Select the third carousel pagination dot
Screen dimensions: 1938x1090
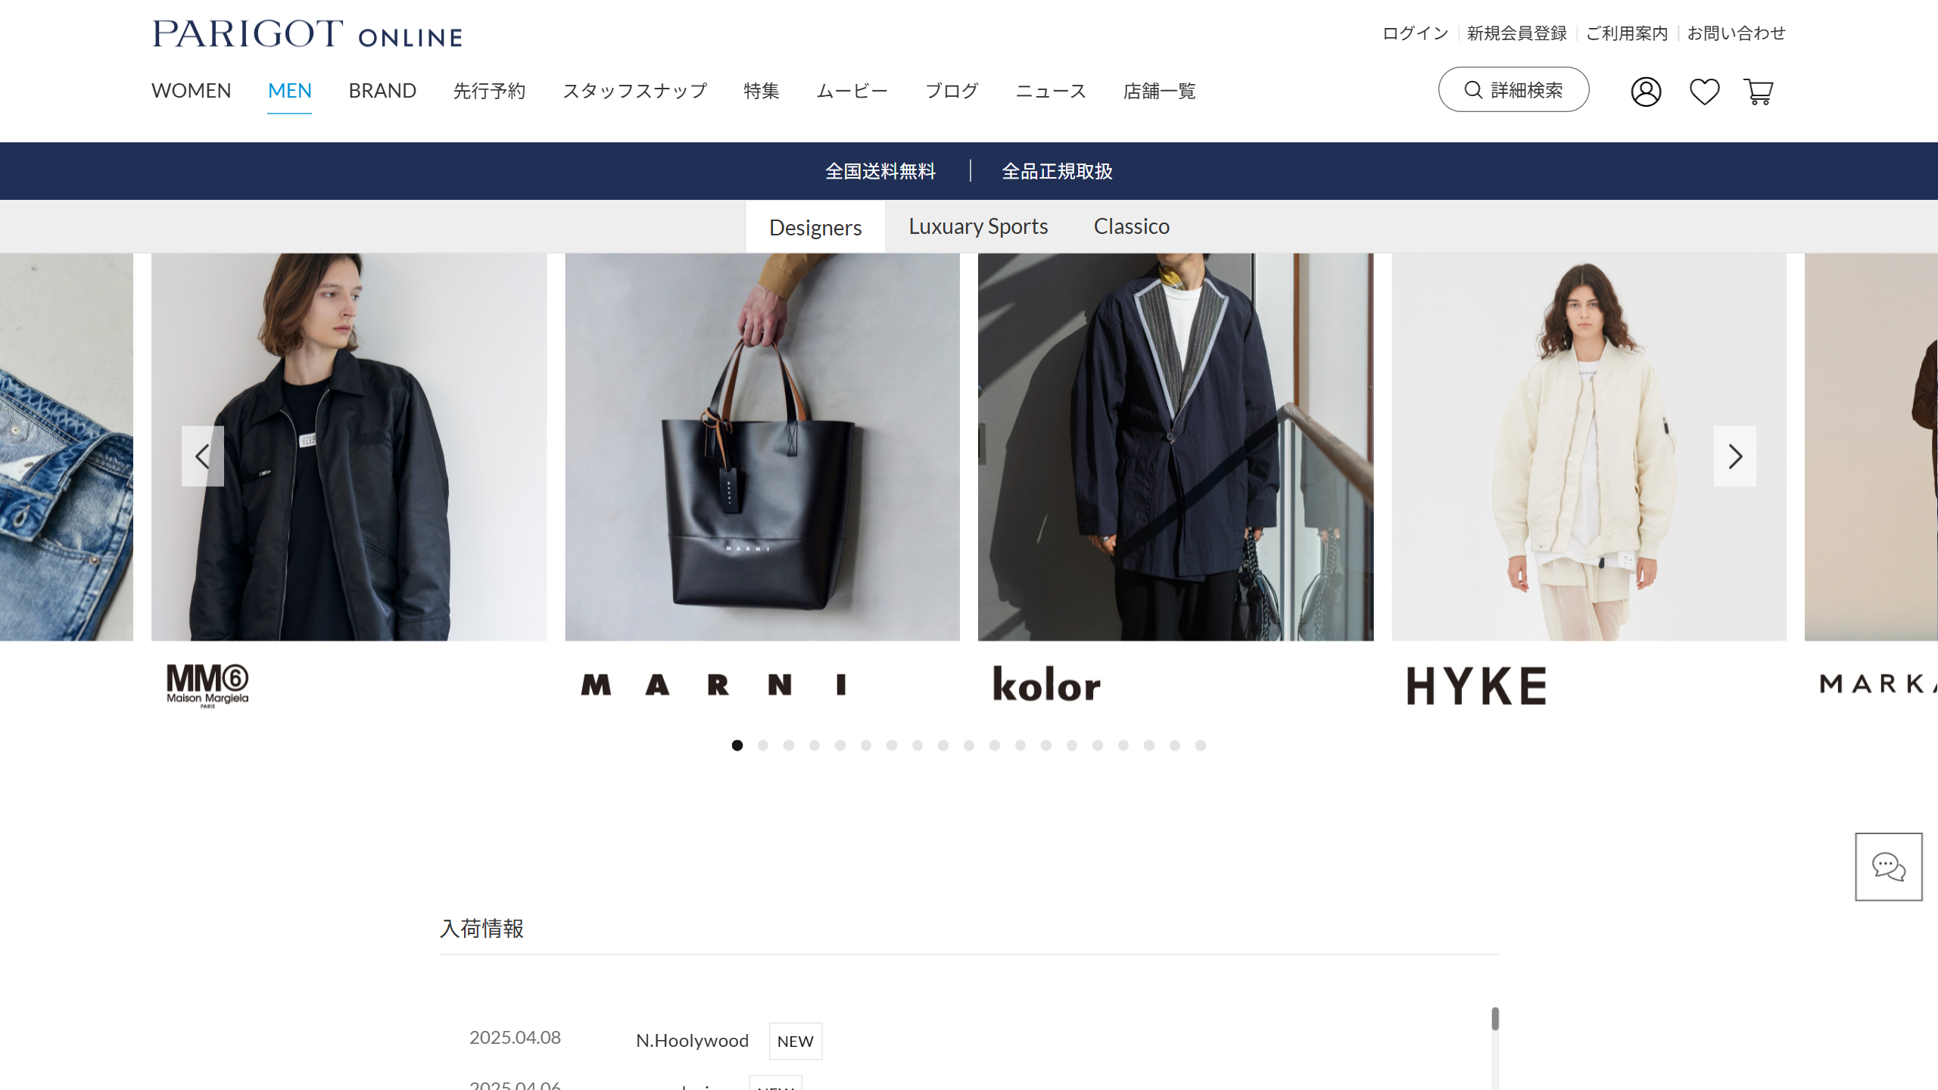(x=789, y=746)
